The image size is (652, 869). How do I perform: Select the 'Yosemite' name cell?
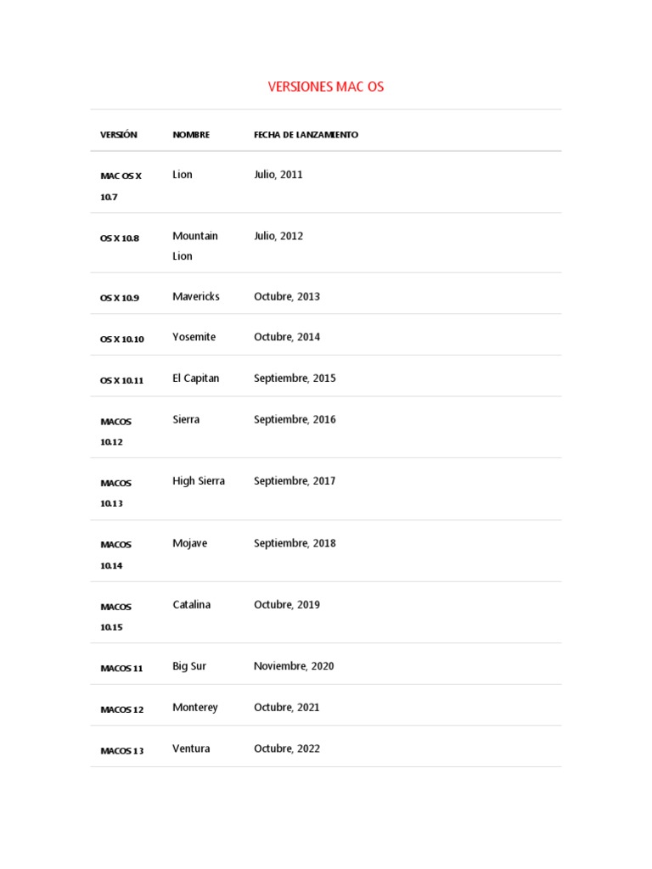click(194, 337)
